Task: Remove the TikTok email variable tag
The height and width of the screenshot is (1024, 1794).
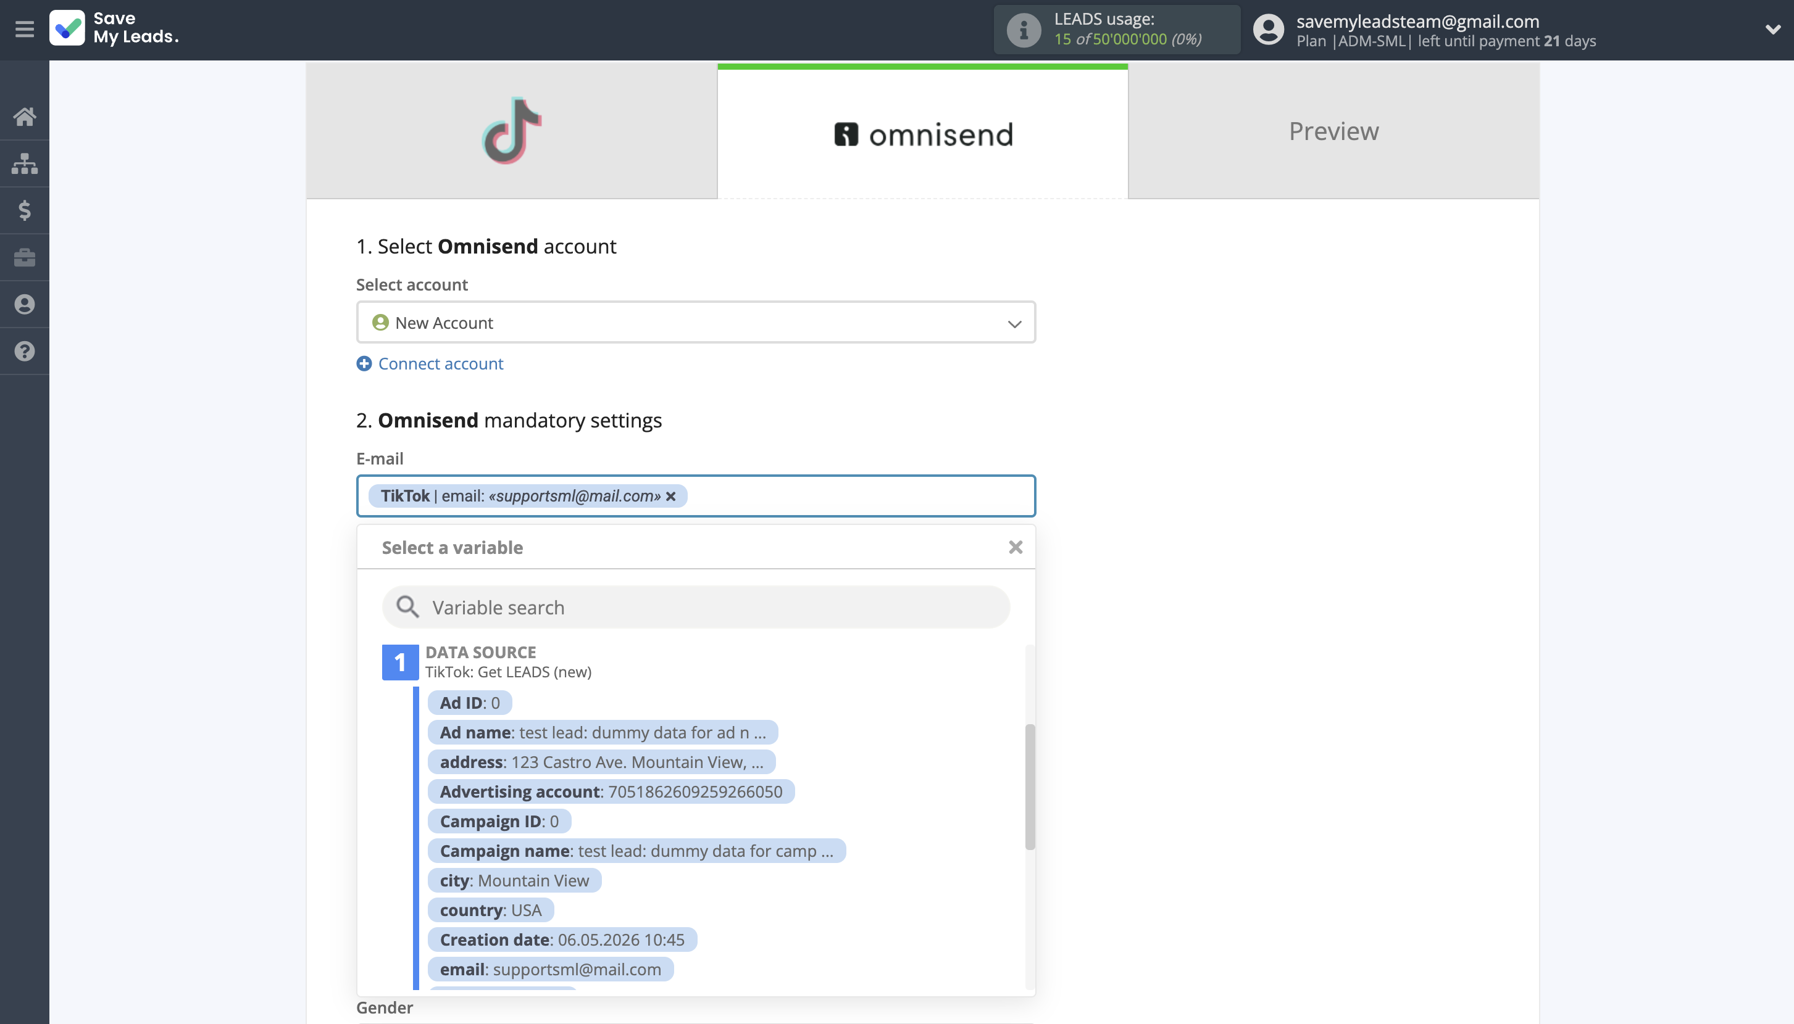Action: pyautogui.click(x=672, y=497)
